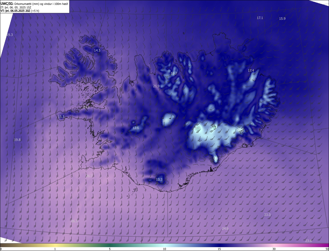The height and width of the screenshot is (251, 329).
Task: Click the value label '21.9'
Action: coord(156,86)
